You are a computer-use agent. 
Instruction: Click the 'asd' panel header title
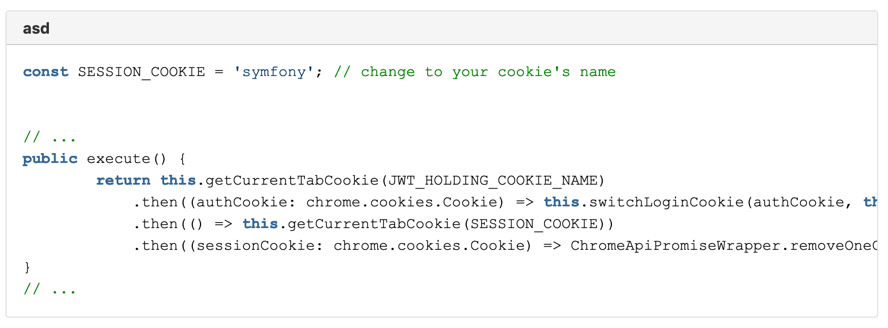click(36, 28)
